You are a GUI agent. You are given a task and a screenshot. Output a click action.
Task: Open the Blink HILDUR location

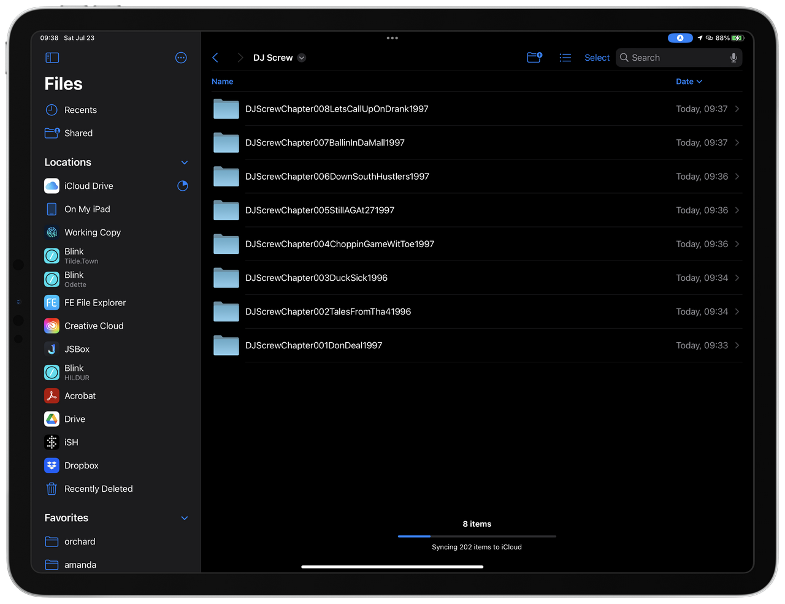(117, 372)
